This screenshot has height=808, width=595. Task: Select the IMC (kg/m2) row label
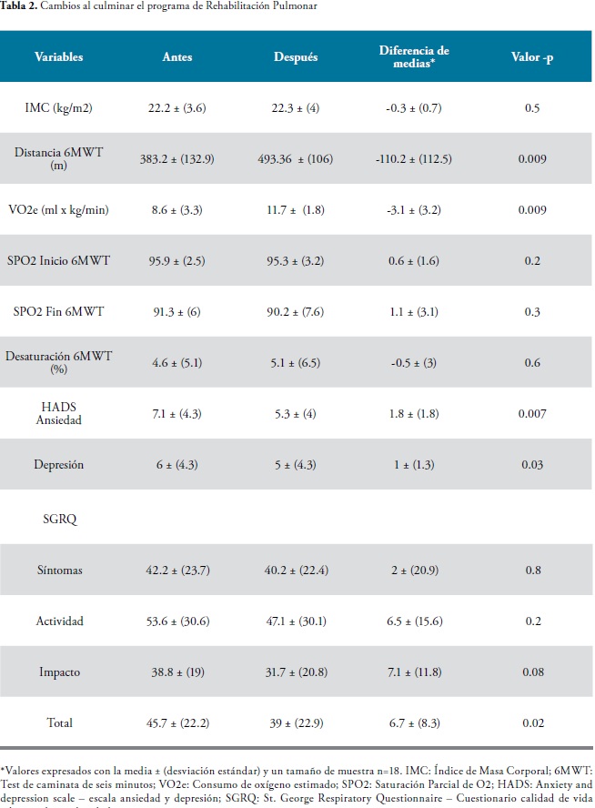click(59, 107)
